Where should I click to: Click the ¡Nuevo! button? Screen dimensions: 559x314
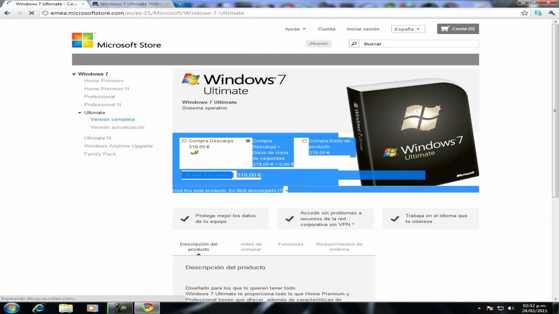318,44
